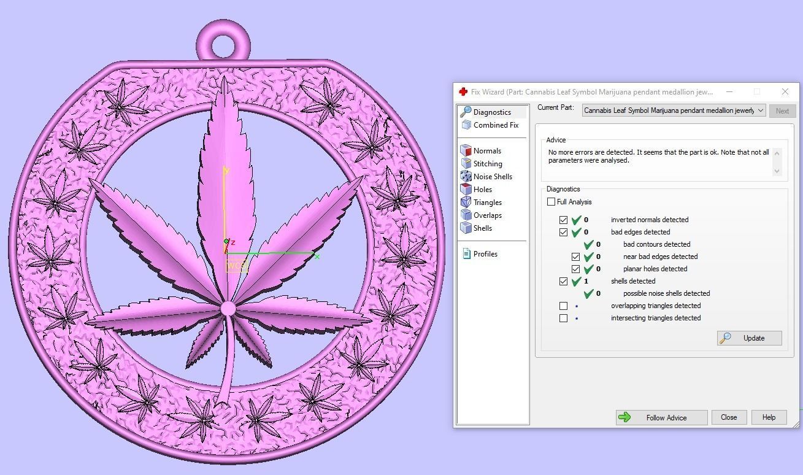Click the green arrow on Follow Advice
Image resolution: width=803 pixels, height=475 pixels.
624,417
